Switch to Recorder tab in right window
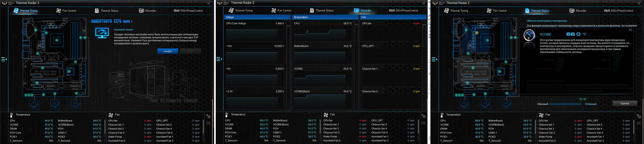Viewport: 644px width, 144px height. point(578,11)
